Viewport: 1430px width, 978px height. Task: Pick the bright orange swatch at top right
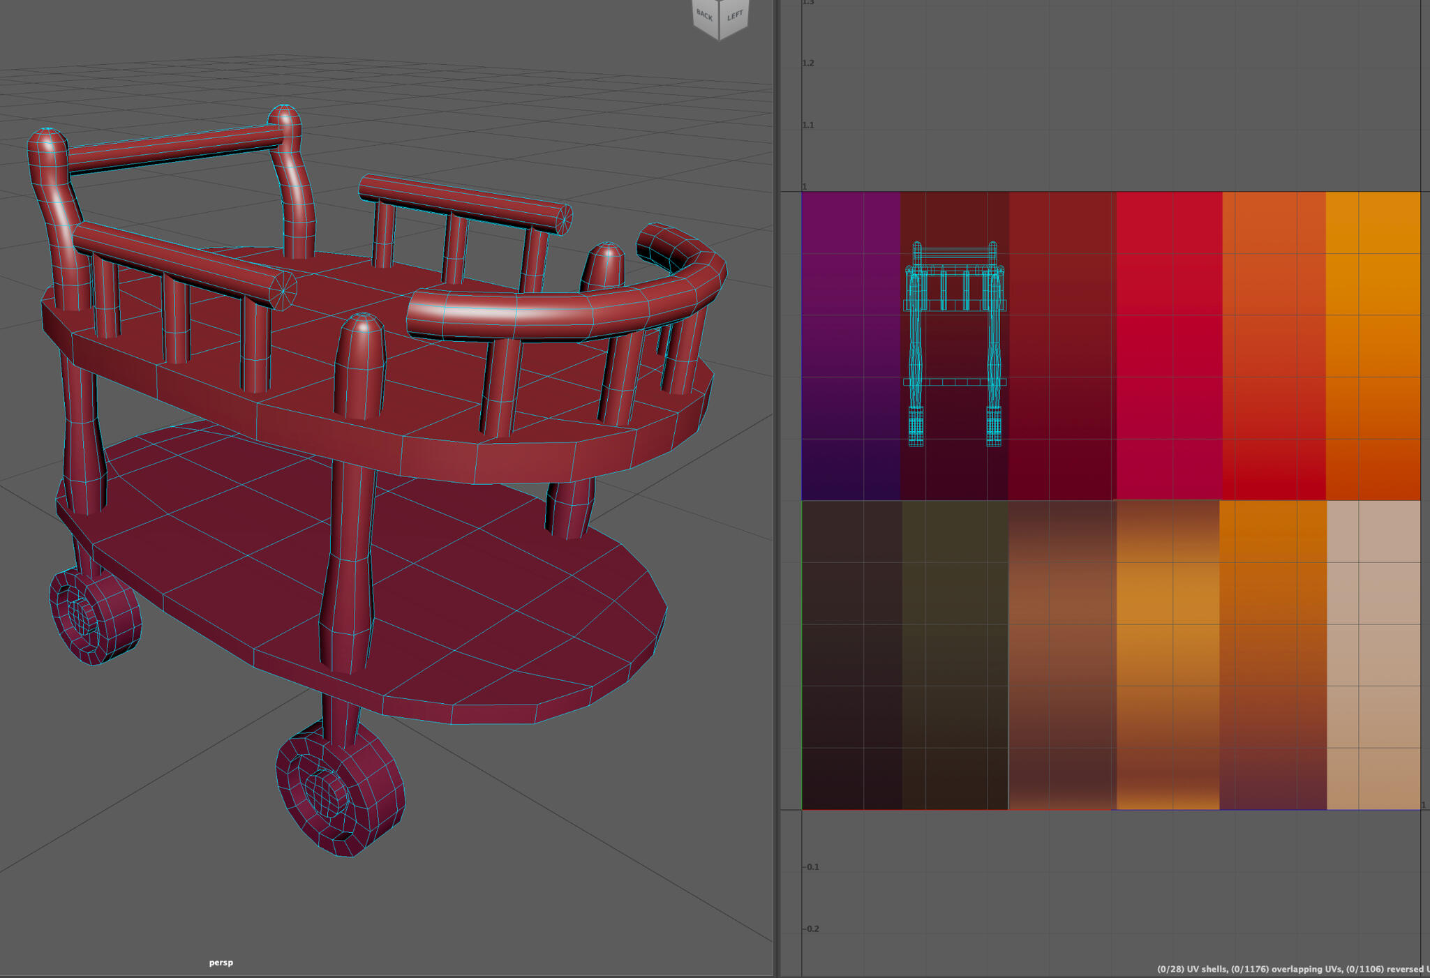1373,345
